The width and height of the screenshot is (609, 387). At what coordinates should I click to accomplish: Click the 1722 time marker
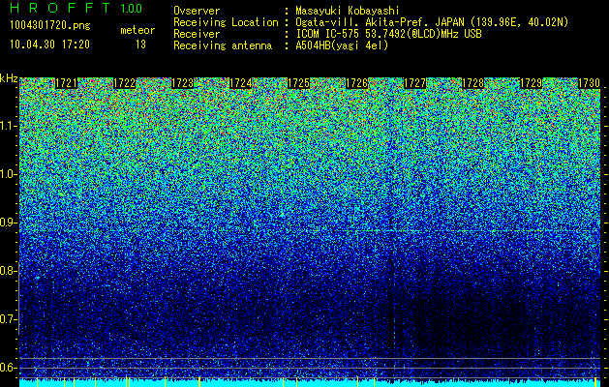[x=125, y=83]
